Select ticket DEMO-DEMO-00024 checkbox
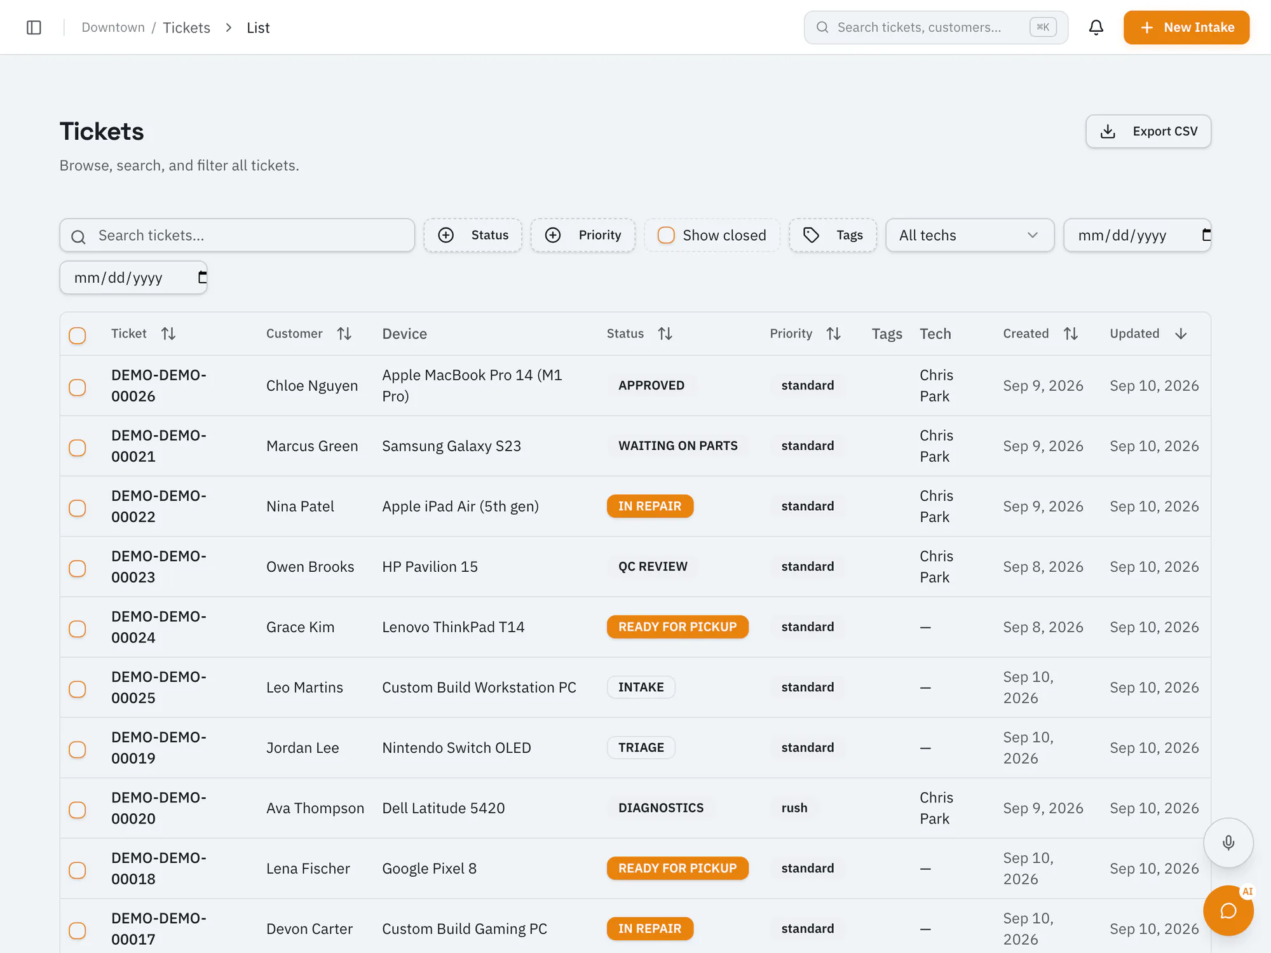The width and height of the screenshot is (1271, 953). [78, 629]
